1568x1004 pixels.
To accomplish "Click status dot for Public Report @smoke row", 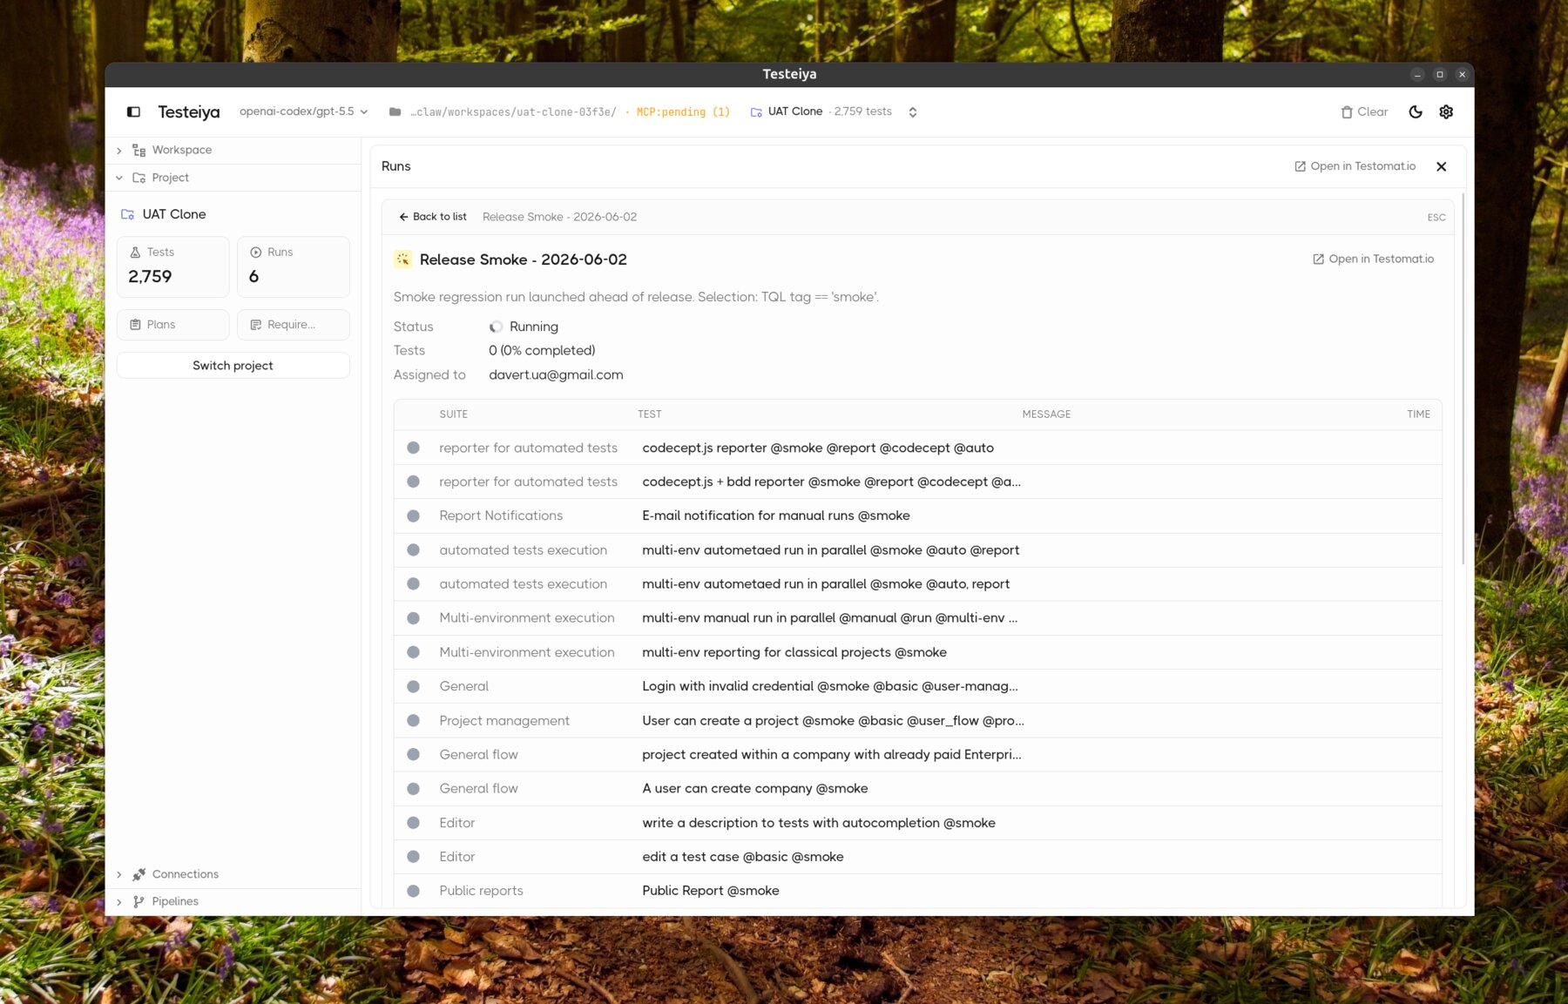I will pos(414,891).
